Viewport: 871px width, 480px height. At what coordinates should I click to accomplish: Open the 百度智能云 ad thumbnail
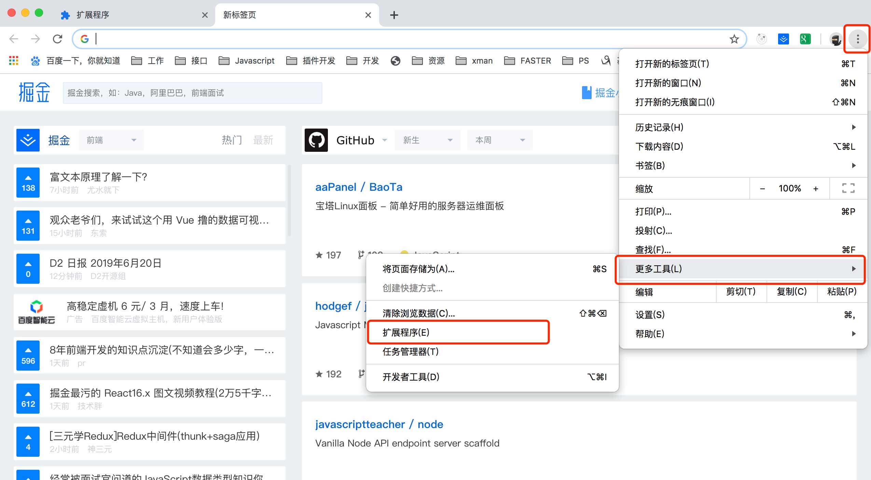[x=37, y=312]
